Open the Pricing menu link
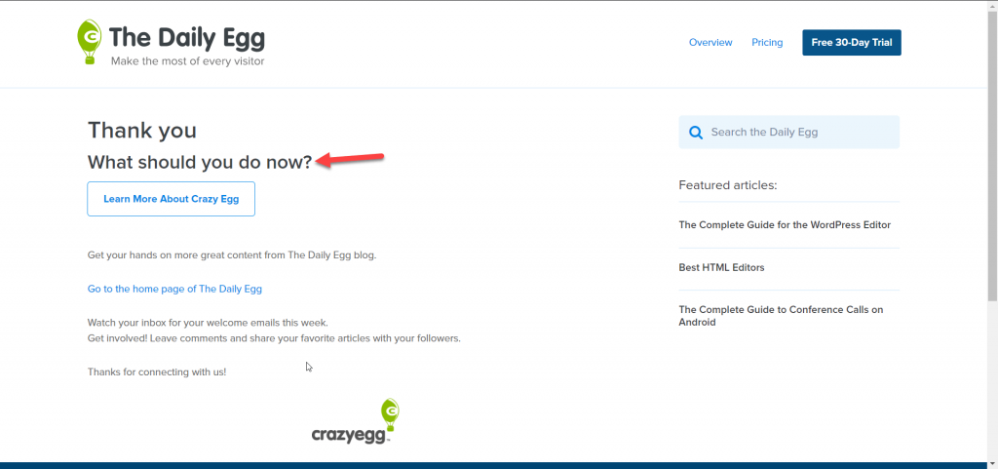Viewport: 998px width, 469px height. coord(767,43)
